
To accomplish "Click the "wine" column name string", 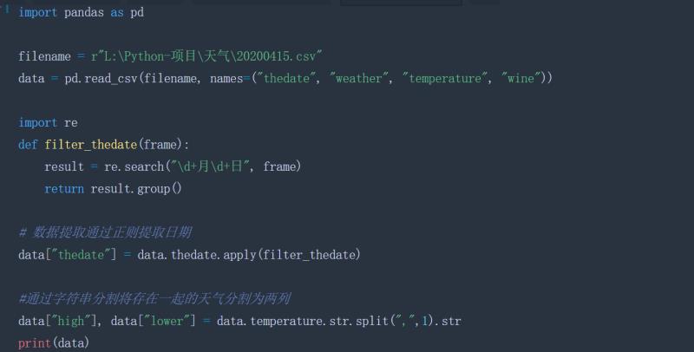I will [x=522, y=78].
